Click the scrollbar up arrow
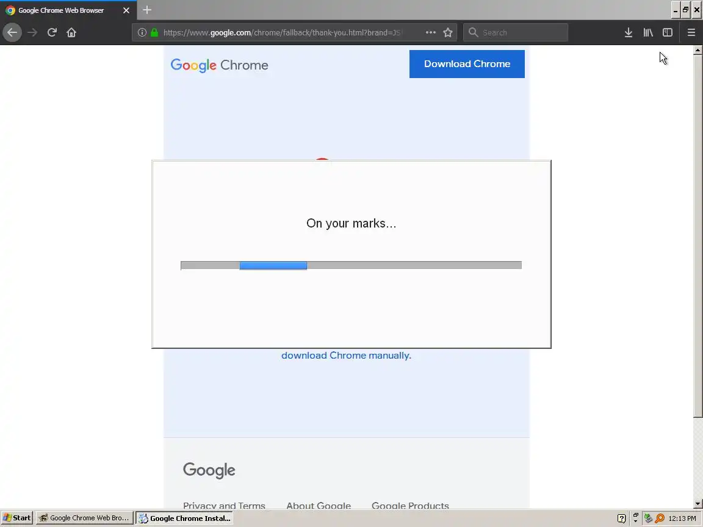 tap(698, 50)
